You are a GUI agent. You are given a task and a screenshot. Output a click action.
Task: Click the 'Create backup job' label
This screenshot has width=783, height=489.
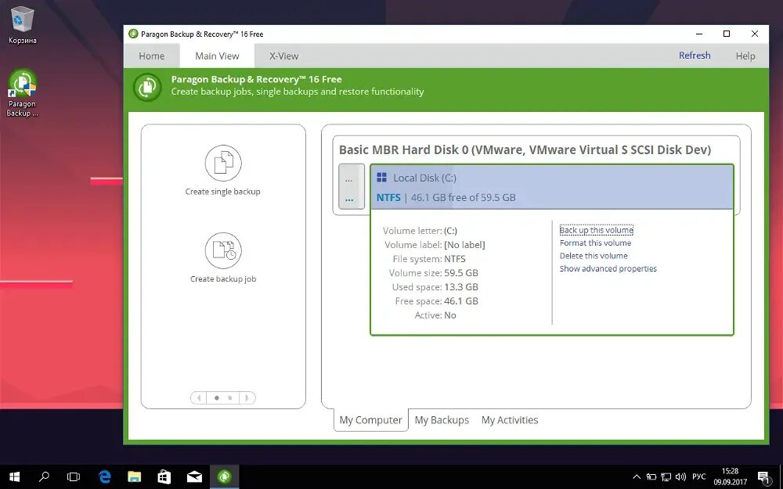[x=223, y=279]
